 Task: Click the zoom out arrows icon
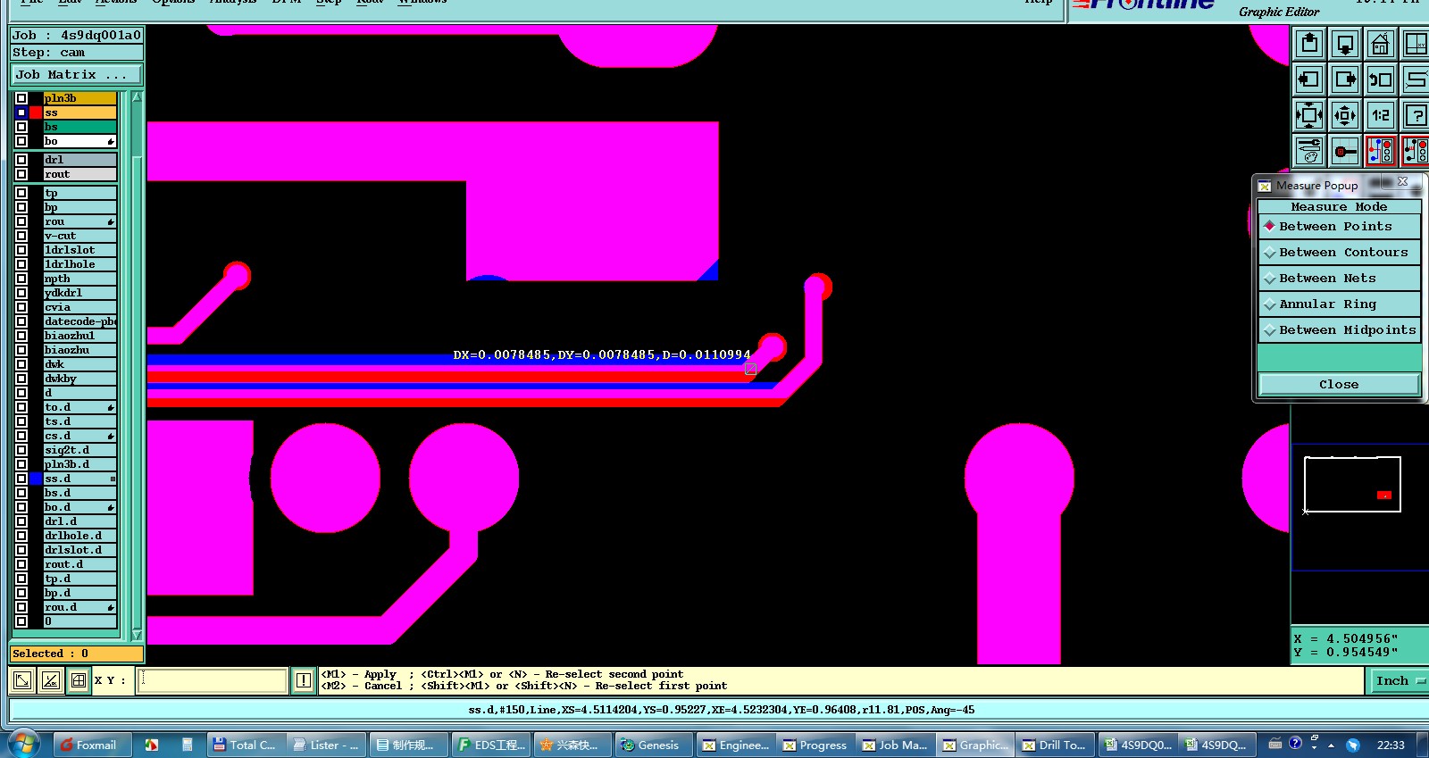pyautogui.click(x=1345, y=114)
